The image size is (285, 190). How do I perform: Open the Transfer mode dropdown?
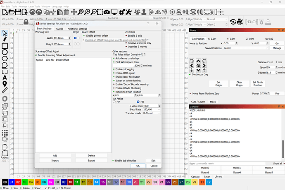(x=152, y=113)
